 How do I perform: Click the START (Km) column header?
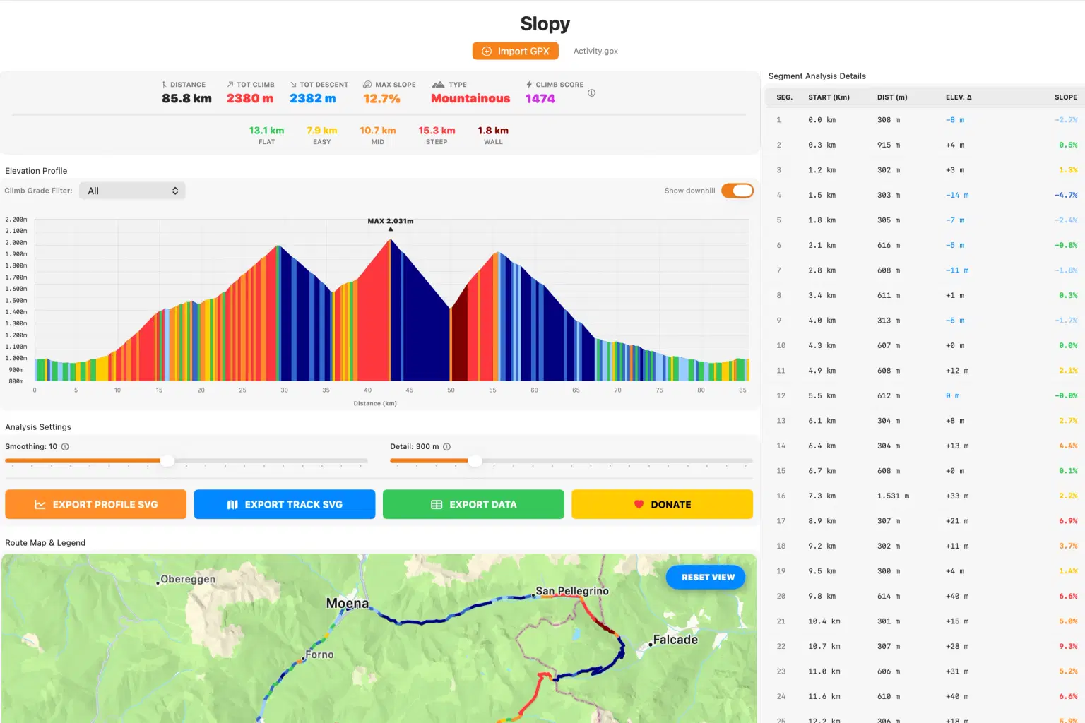829,97
